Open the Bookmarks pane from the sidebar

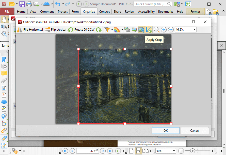coord(4,60)
